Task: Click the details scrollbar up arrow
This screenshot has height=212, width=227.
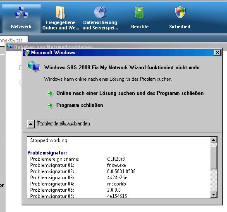Action: (214, 140)
